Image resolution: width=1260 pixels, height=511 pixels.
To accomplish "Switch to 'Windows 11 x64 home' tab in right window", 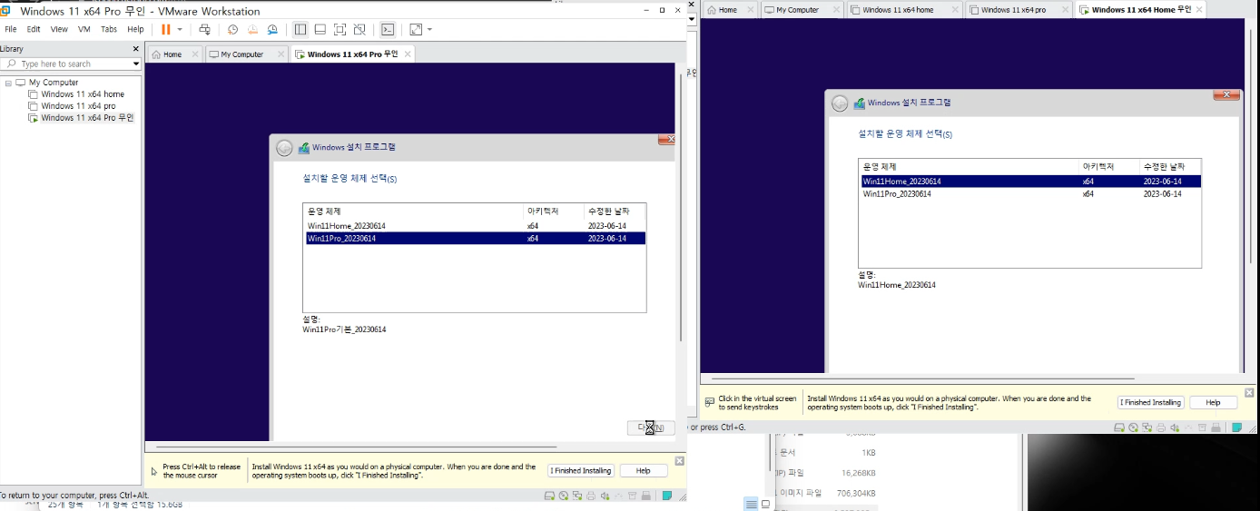I will click(x=898, y=10).
